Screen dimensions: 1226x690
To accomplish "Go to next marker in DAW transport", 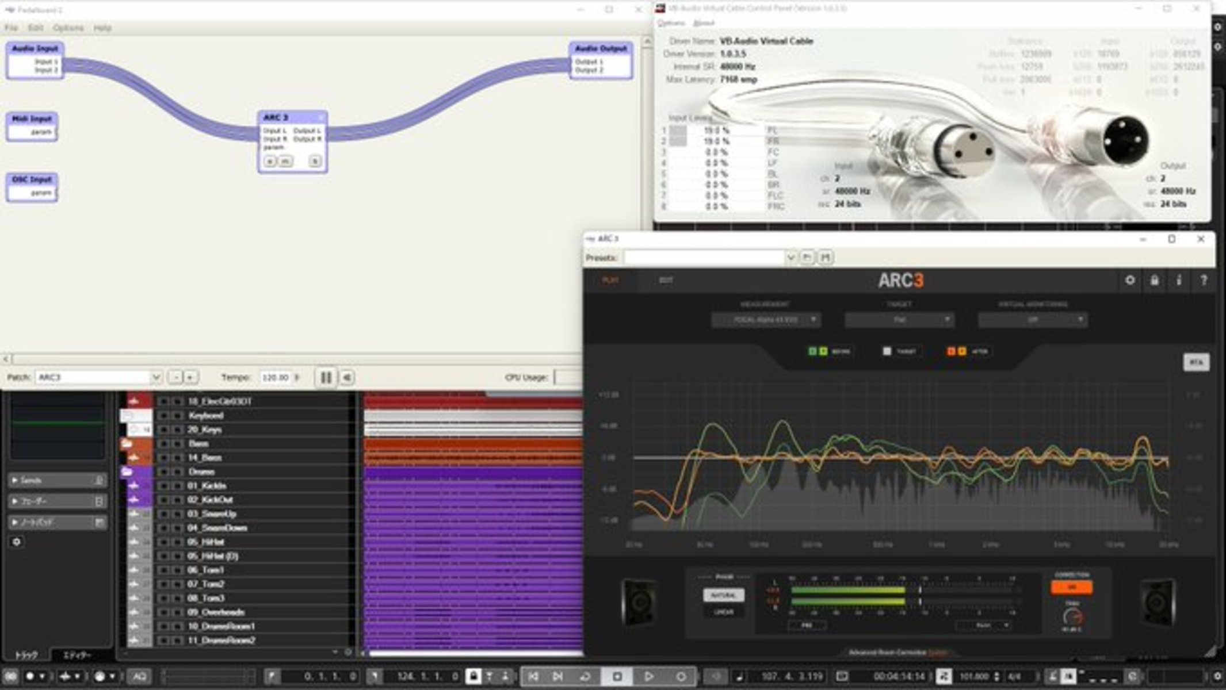I will click(x=557, y=676).
